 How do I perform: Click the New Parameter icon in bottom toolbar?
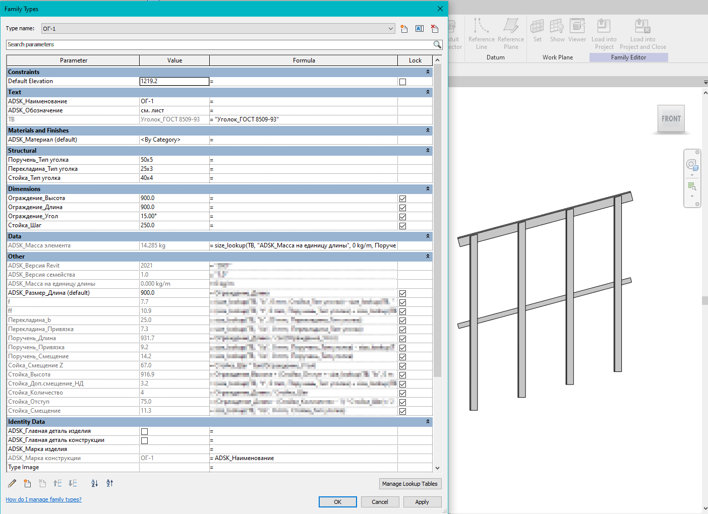[x=27, y=483]
